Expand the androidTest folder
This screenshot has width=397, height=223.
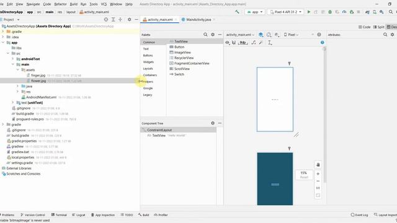(x=12, y=59)
